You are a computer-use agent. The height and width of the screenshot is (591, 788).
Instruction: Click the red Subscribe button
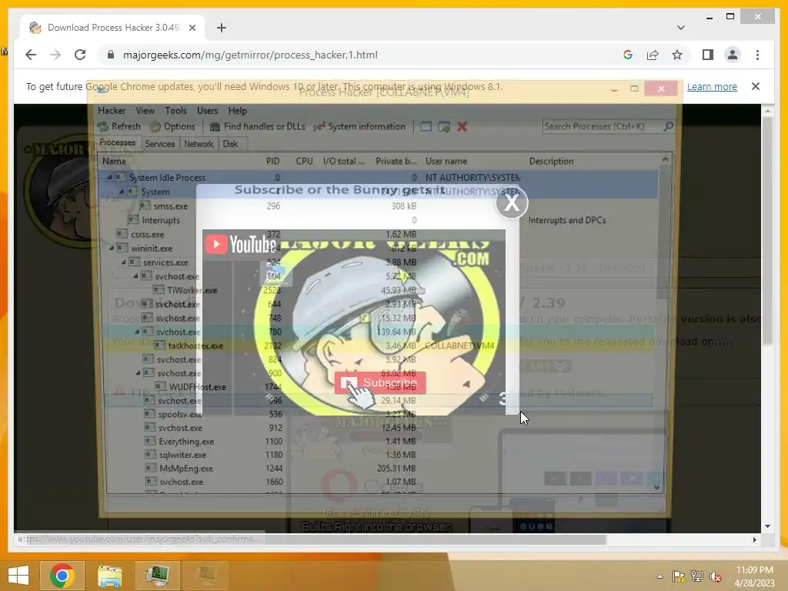click(380, 383)
